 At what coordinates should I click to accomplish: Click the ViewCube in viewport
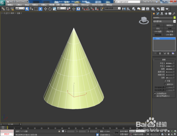click(144, 21)
